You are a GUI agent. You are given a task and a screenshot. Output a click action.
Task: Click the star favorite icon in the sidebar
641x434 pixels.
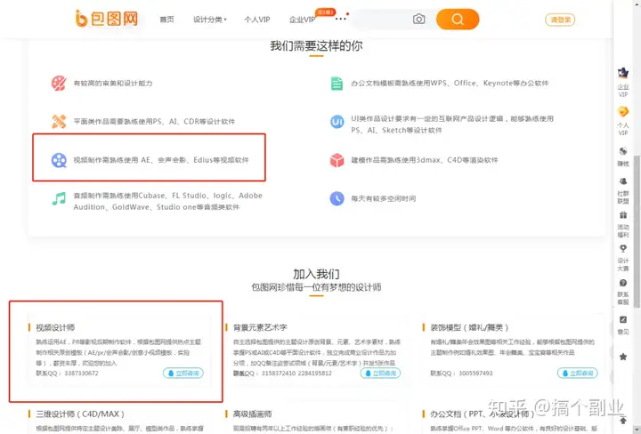click(623, 357)
